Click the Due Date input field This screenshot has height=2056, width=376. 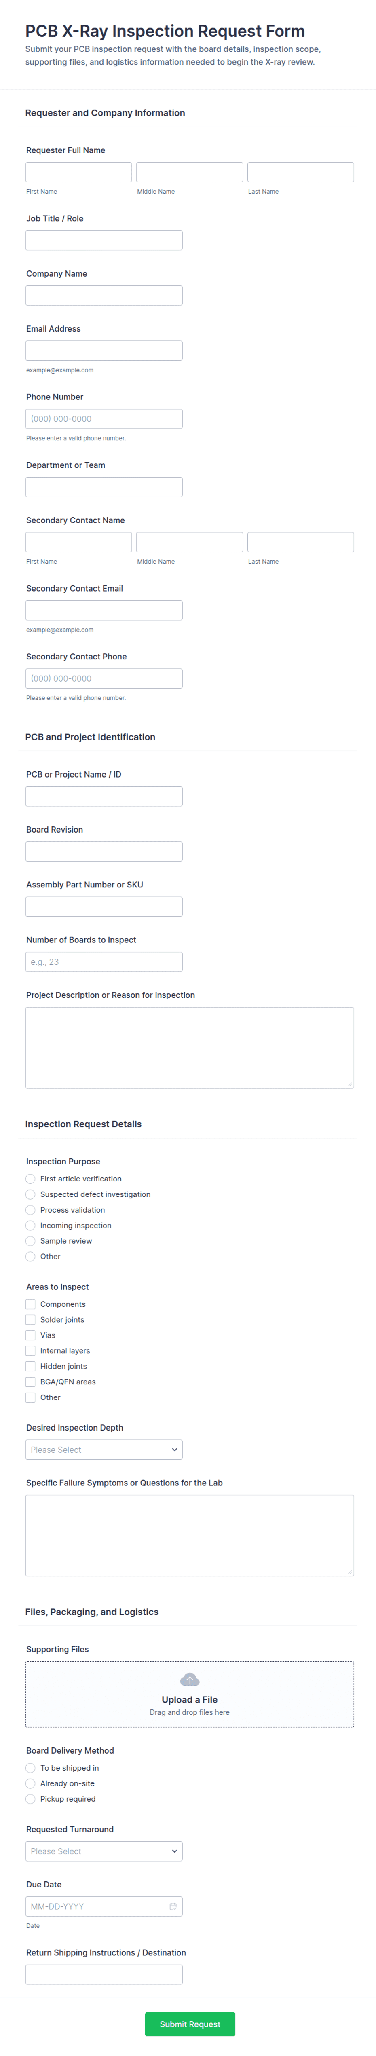tap(96, 1906)
